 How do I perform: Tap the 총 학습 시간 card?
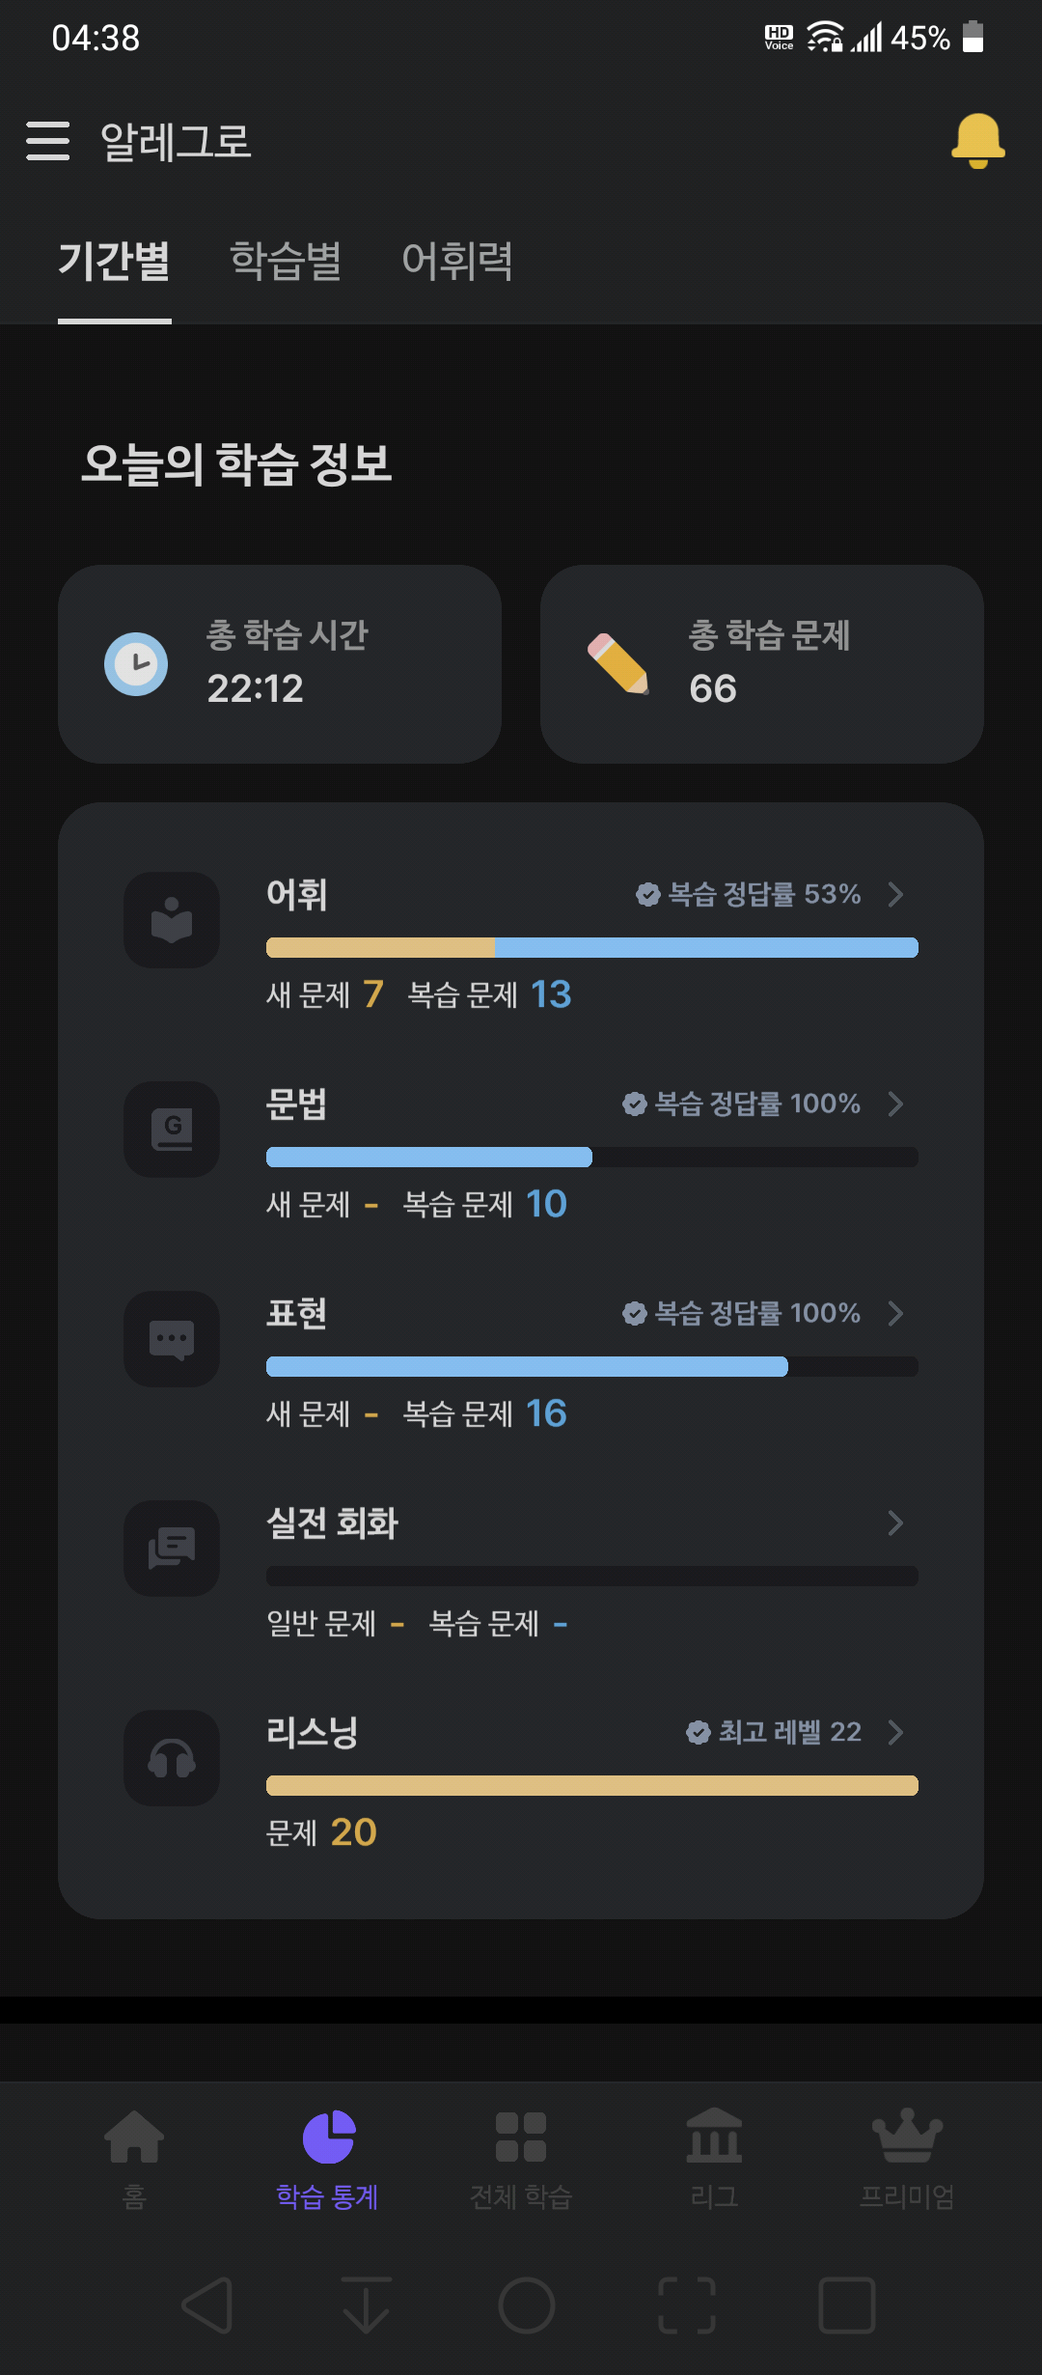(280, 664)
